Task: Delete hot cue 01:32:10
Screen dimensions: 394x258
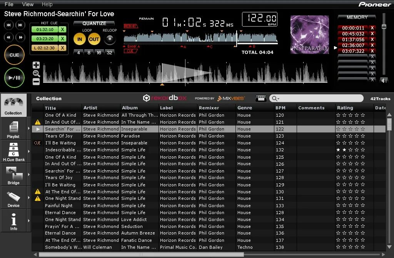Action: click(62, 29)
